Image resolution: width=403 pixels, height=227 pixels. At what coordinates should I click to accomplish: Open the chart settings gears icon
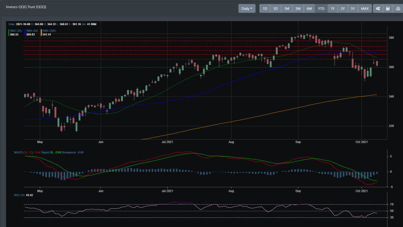(x=378, y=9)
